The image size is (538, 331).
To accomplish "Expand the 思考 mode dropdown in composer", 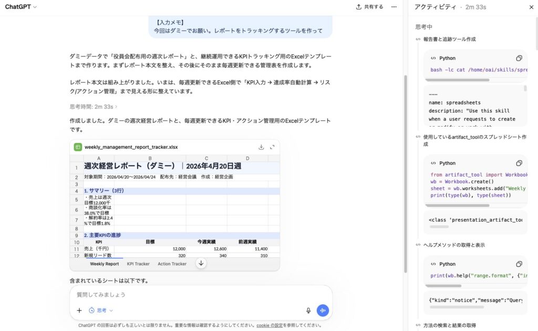I will (x=101, y=311).
